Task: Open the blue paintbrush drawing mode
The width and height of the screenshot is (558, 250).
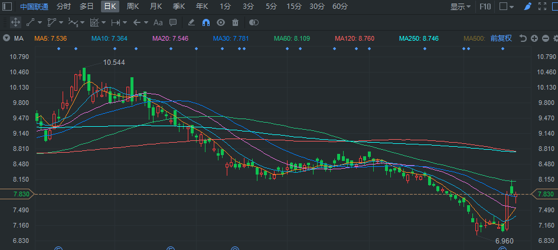Action: [x=528, y=6]
